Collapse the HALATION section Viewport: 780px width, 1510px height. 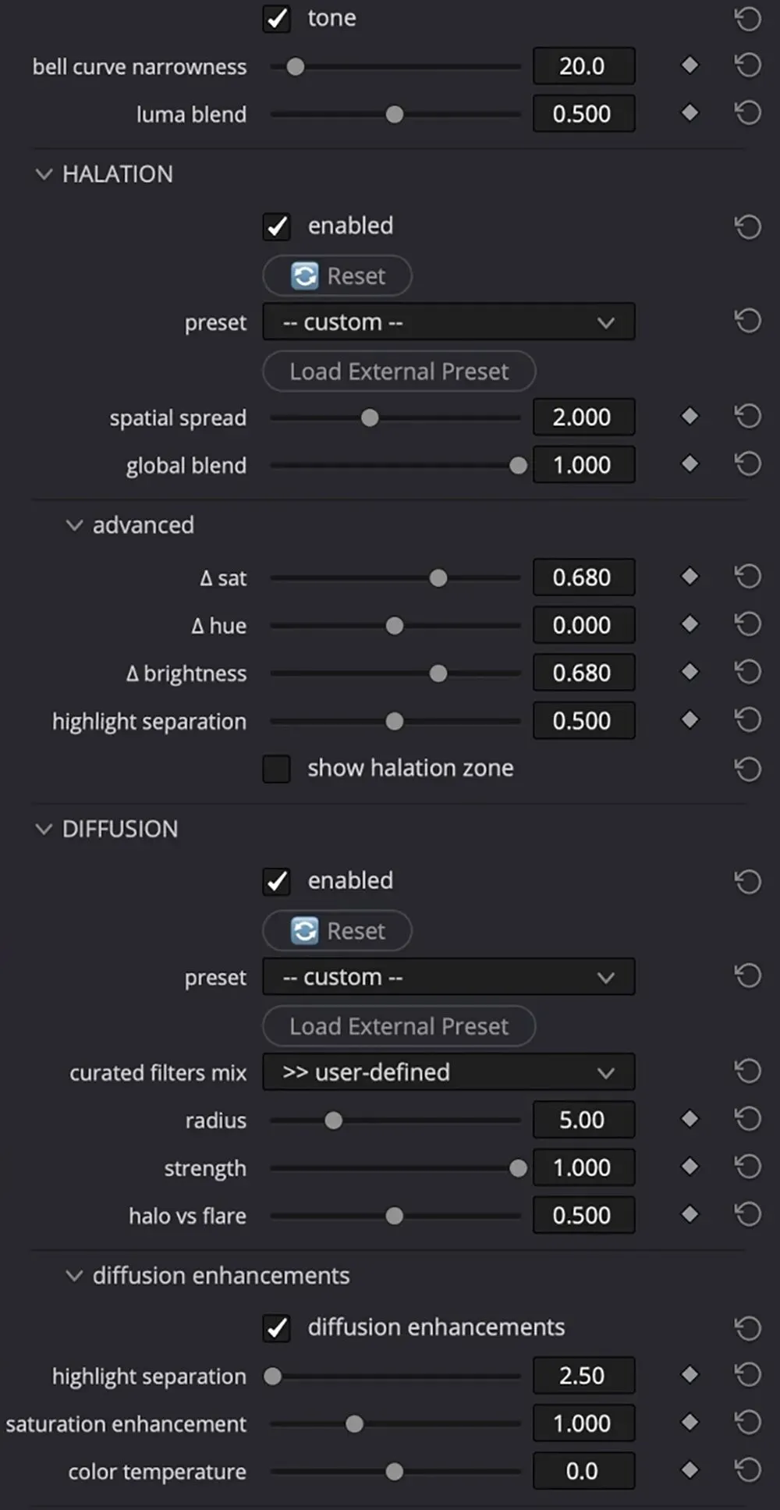tap(44, 174)
